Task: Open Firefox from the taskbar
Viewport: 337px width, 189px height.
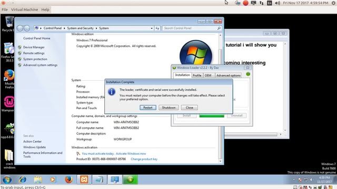Action: [x=69, y=180]
